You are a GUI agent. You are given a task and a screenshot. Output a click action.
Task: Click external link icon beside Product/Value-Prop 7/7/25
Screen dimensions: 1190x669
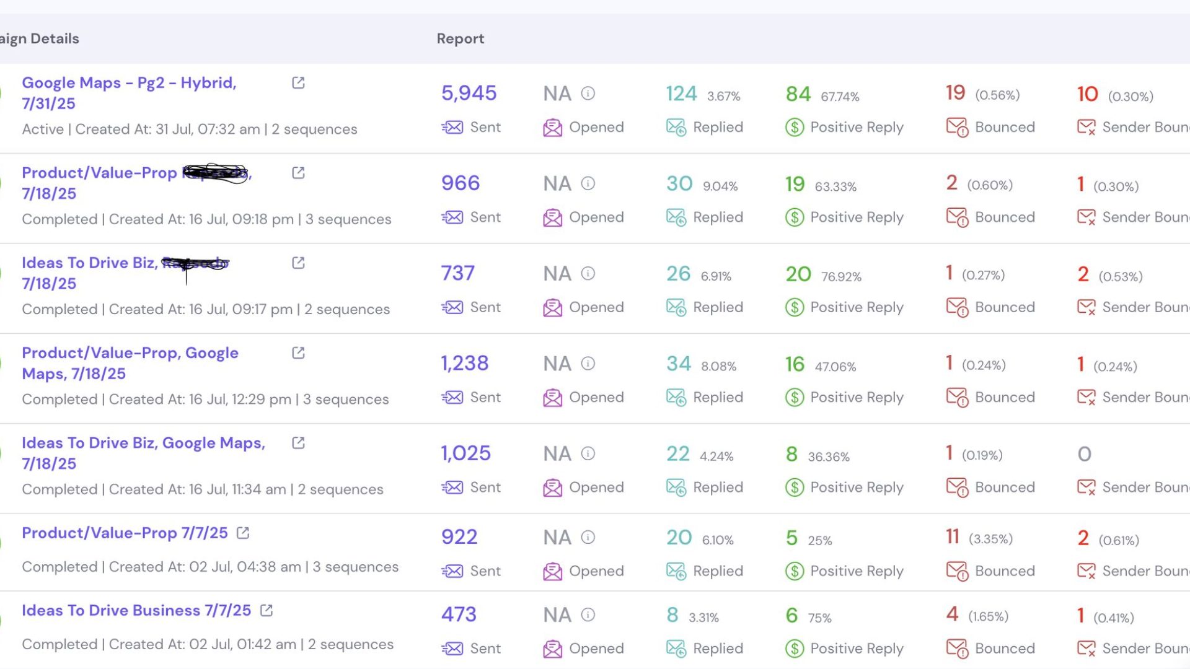tap(243, 533)
